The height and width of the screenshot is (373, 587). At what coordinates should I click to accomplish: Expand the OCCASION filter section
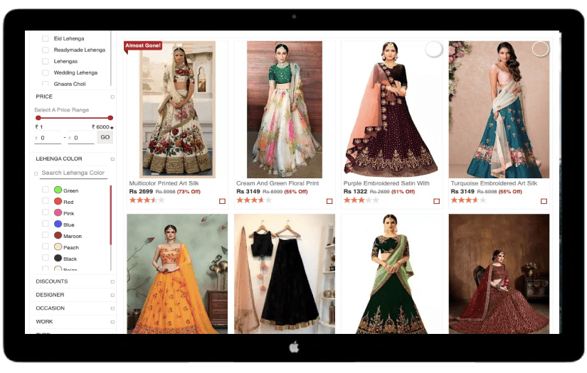coord(112,308)
